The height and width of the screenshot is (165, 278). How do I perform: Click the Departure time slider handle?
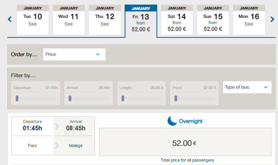coord(17,99)
